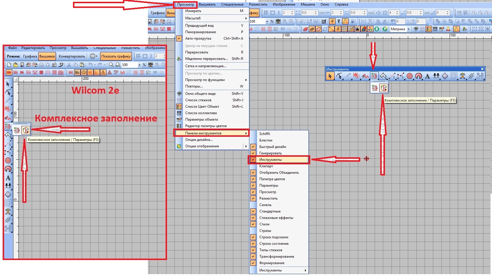
Task: Open Метрика units dropdown
Action: [x=408, y=29]
